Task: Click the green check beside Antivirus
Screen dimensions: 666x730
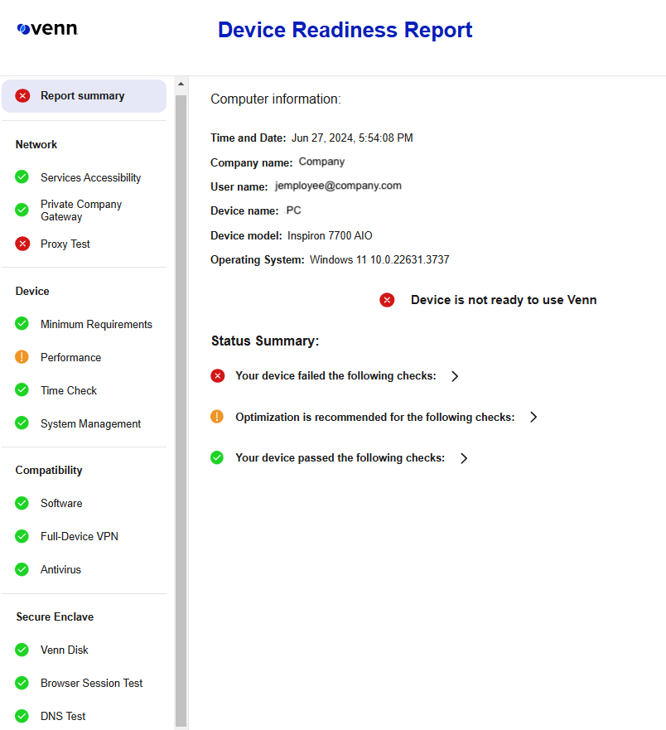Action: (x=22, y=569)
